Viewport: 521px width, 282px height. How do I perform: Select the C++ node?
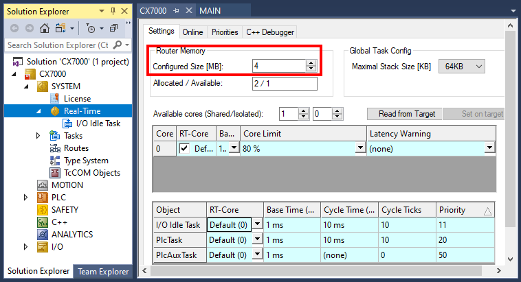[x=59, y=222]
